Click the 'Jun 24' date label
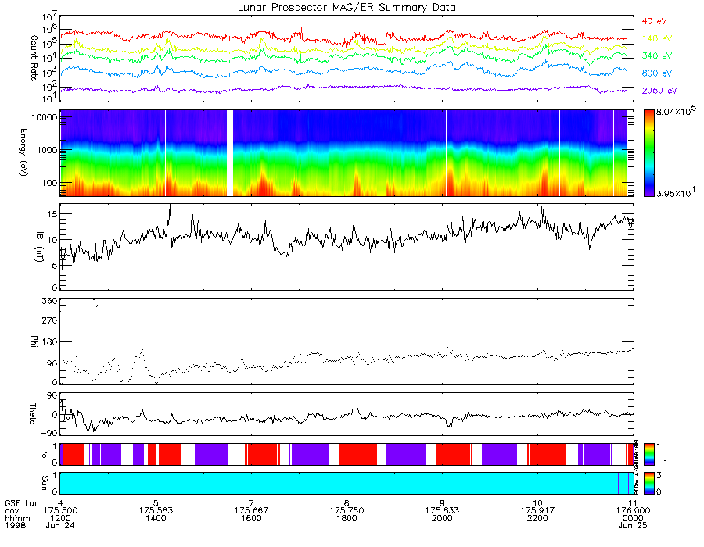The image size is (704, 547). [60, 525]
